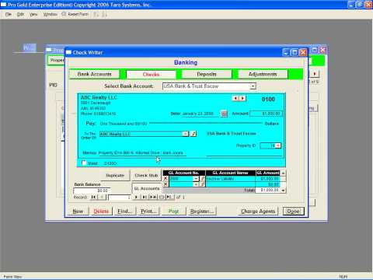Open the View menu
The height and width of the screenshot is (280, 373).
pos(33,14)
